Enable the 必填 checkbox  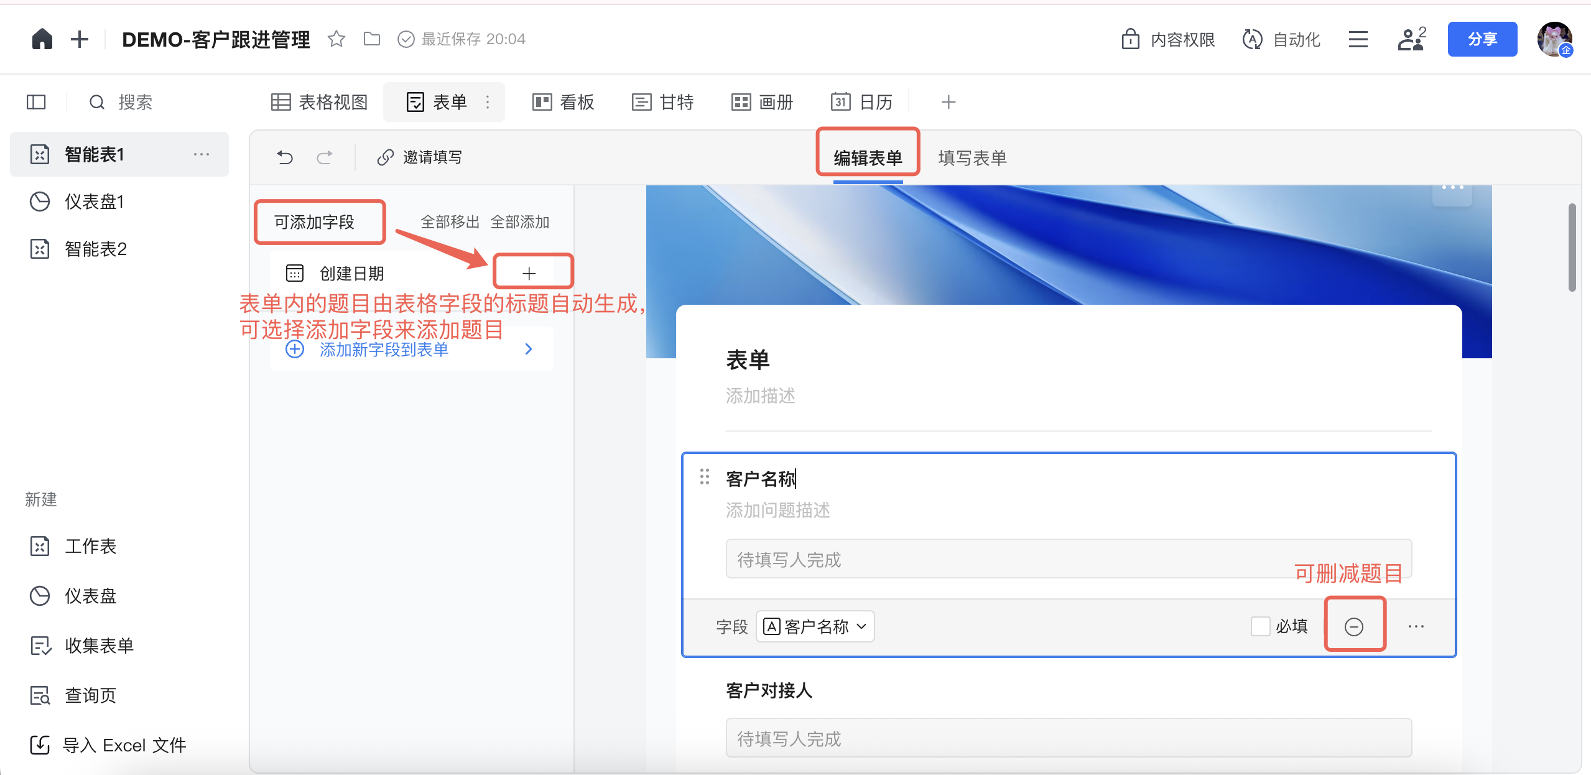(1260, 626)
